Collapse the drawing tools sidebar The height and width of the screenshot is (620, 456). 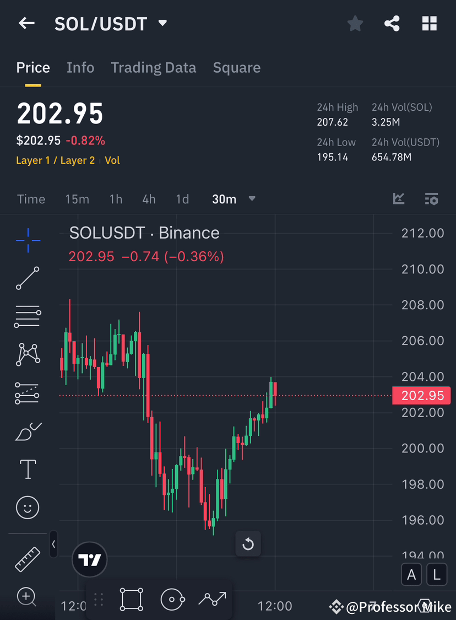pyautogui.click(x=53, y=544)
